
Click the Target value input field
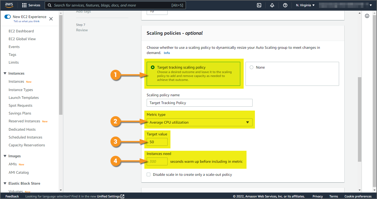[x=157, y=142]
